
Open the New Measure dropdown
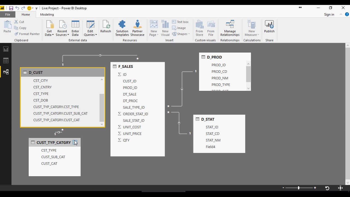point(252,28)
